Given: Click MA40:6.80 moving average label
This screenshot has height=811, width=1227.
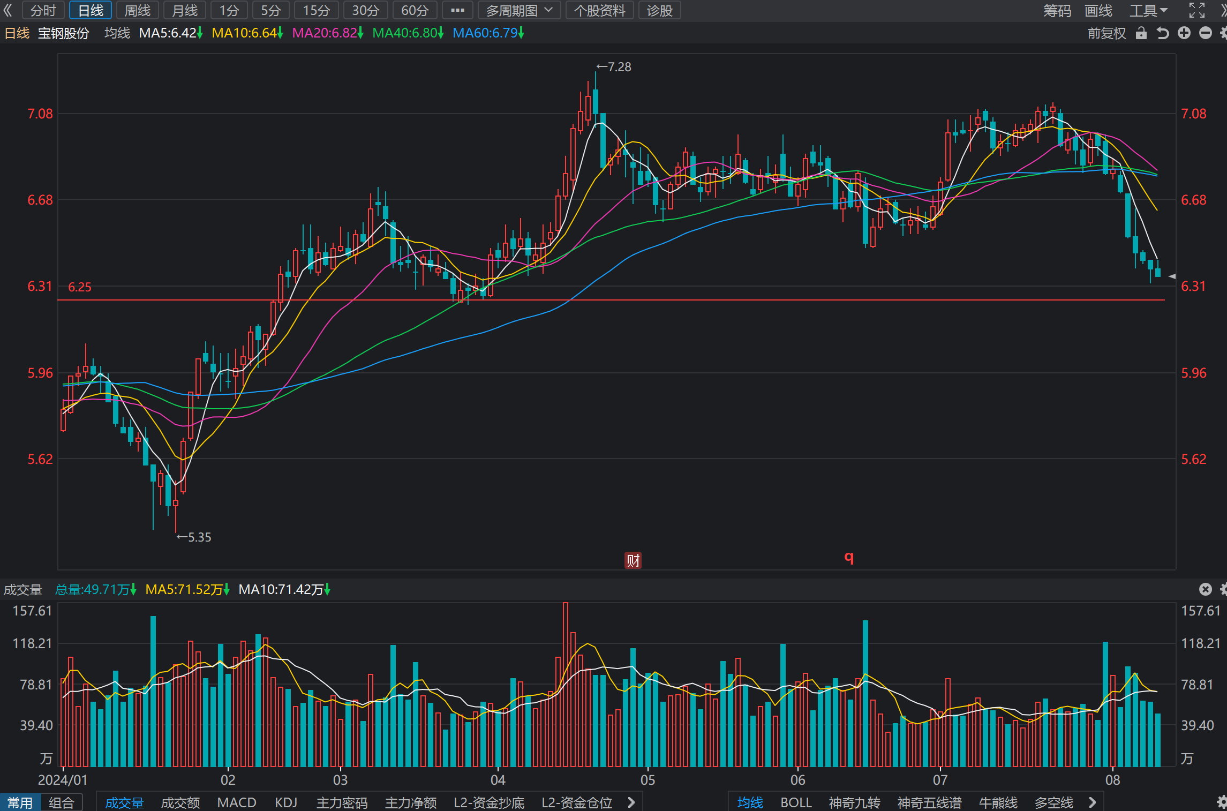Looking at the screenshot, I should coord(408,33).
